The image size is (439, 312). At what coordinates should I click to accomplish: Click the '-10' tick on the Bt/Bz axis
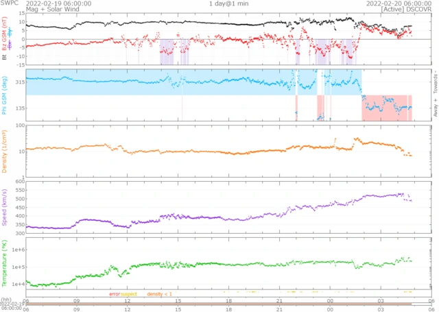(21, 56)
